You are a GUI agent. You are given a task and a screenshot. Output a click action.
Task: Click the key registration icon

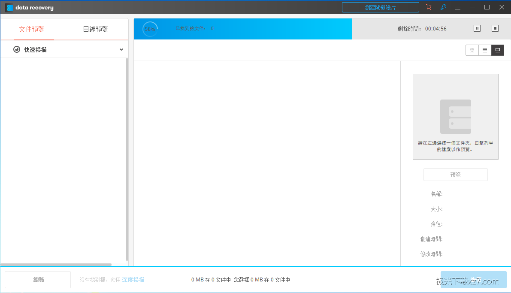tap(443, 7)
